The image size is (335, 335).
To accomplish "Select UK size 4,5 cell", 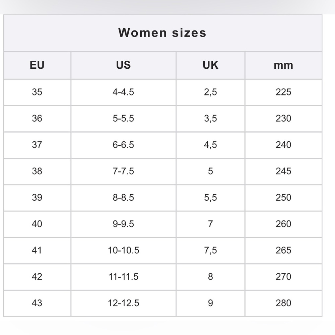I will pos(210,145).
